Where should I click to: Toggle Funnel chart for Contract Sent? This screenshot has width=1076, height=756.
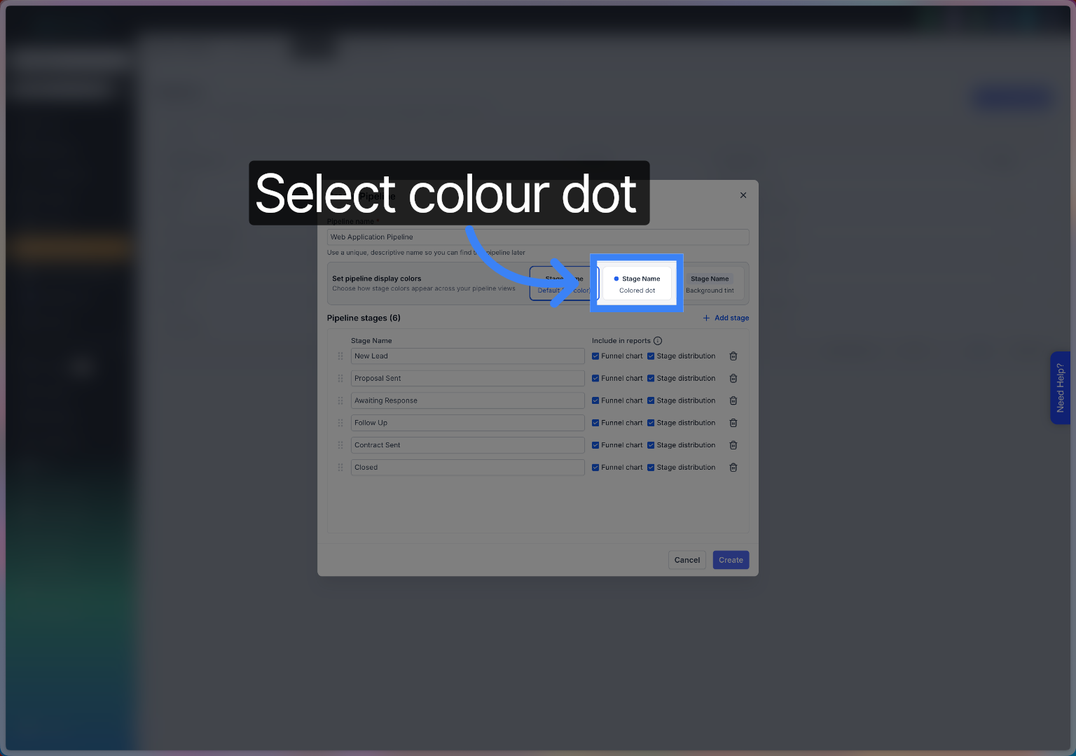595,445
